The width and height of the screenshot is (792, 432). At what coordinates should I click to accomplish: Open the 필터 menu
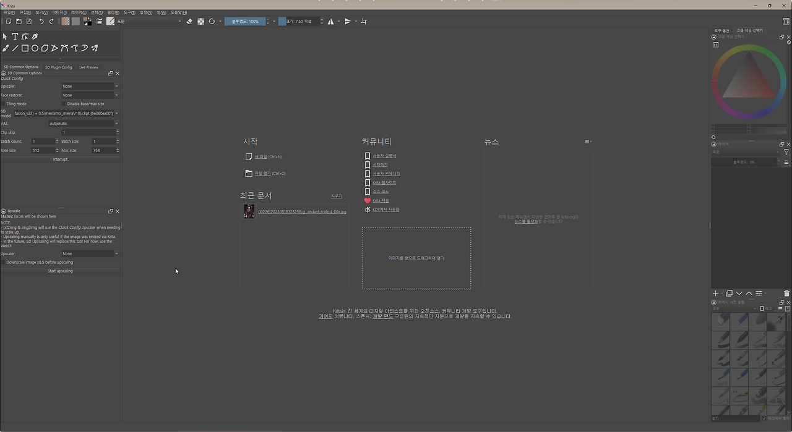click(x=113, y=12)
